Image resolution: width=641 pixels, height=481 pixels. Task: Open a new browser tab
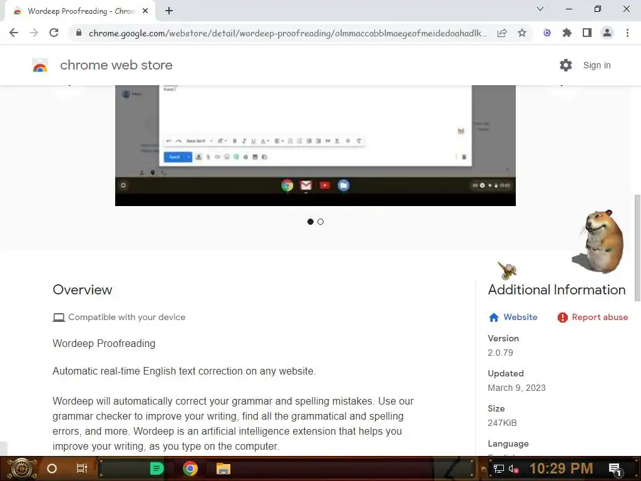[169, 11]
